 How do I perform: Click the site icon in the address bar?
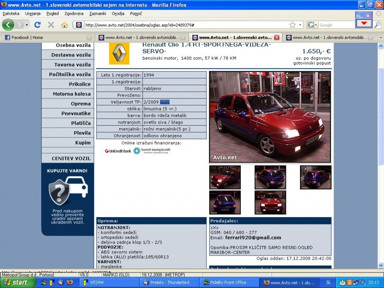[x=79, y=25]
